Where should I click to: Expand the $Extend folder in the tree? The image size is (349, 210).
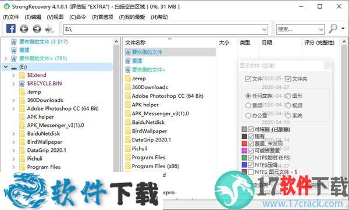[13, 75]
